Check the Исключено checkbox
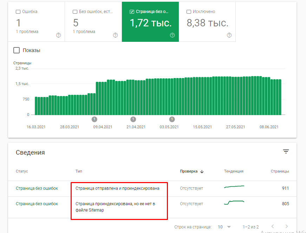Viewport: 306px width, 233px height. tap(189, 12)
